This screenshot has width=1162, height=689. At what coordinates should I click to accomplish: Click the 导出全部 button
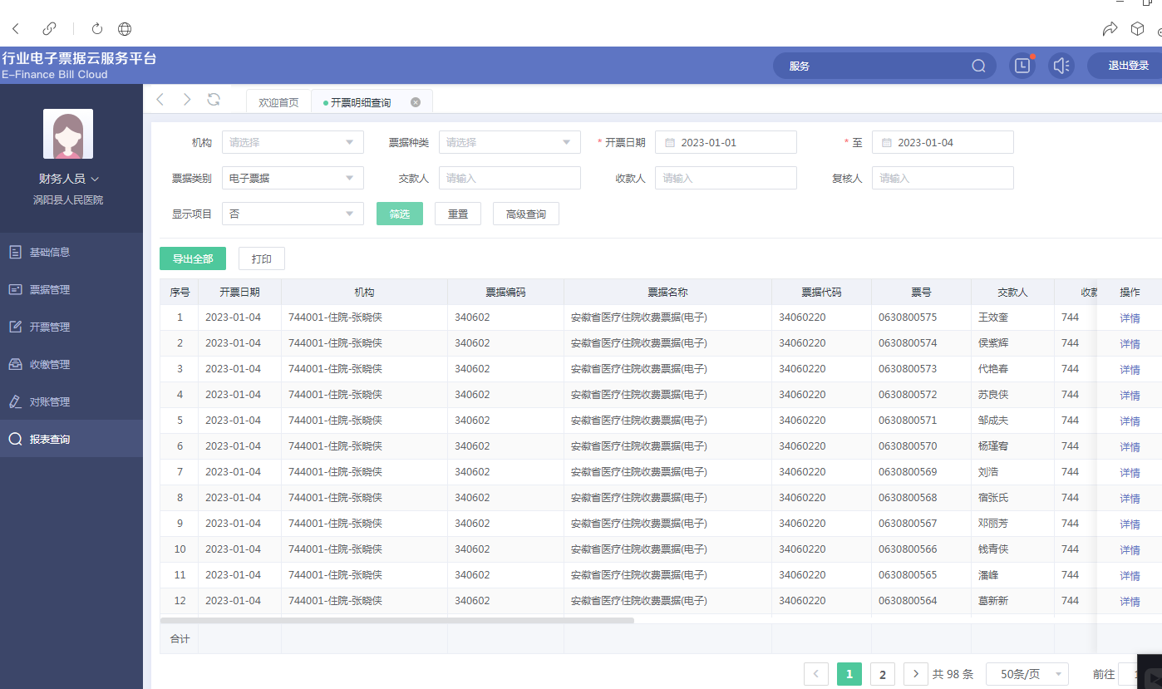tap(193, 258)
